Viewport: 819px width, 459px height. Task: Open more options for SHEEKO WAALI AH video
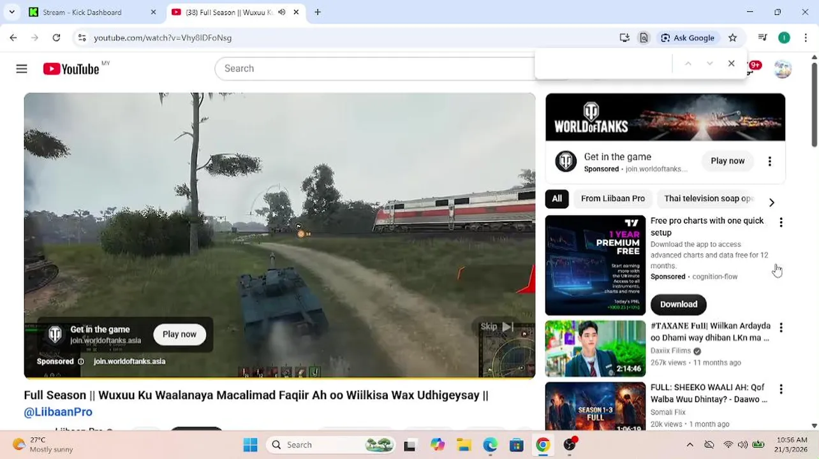(781, 389)
